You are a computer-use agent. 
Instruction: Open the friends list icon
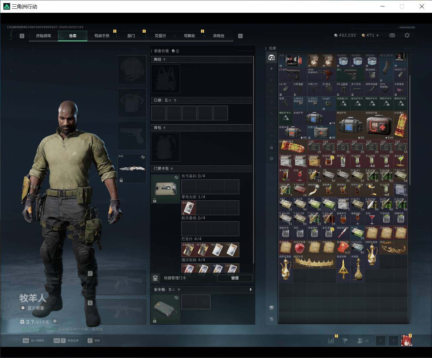pyautogui.click(x=363, y=340)
